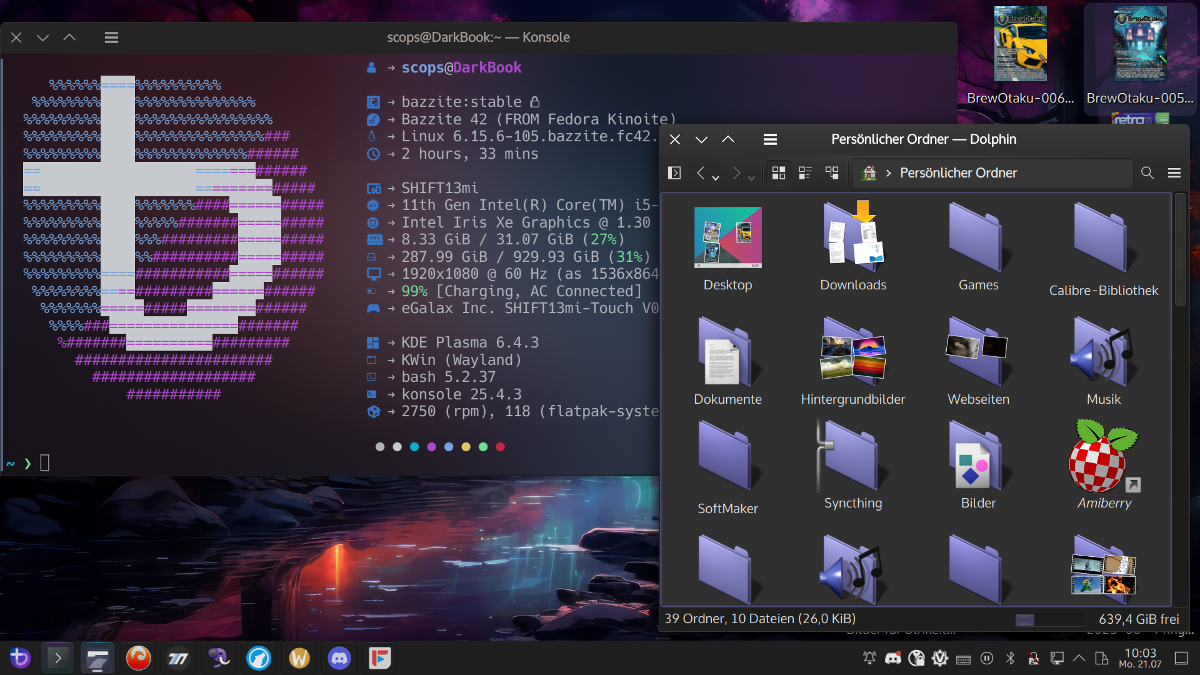The image size is (1200, 675).
Task: Open Dolphin's toolbar hamburger menu
Action: (1174, 173)
